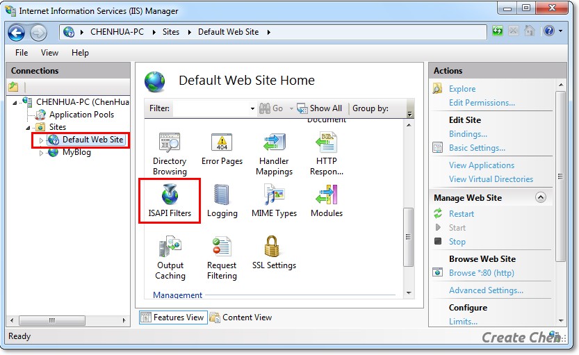Open the MIME Types feature
579x355 pixels.
274,200
